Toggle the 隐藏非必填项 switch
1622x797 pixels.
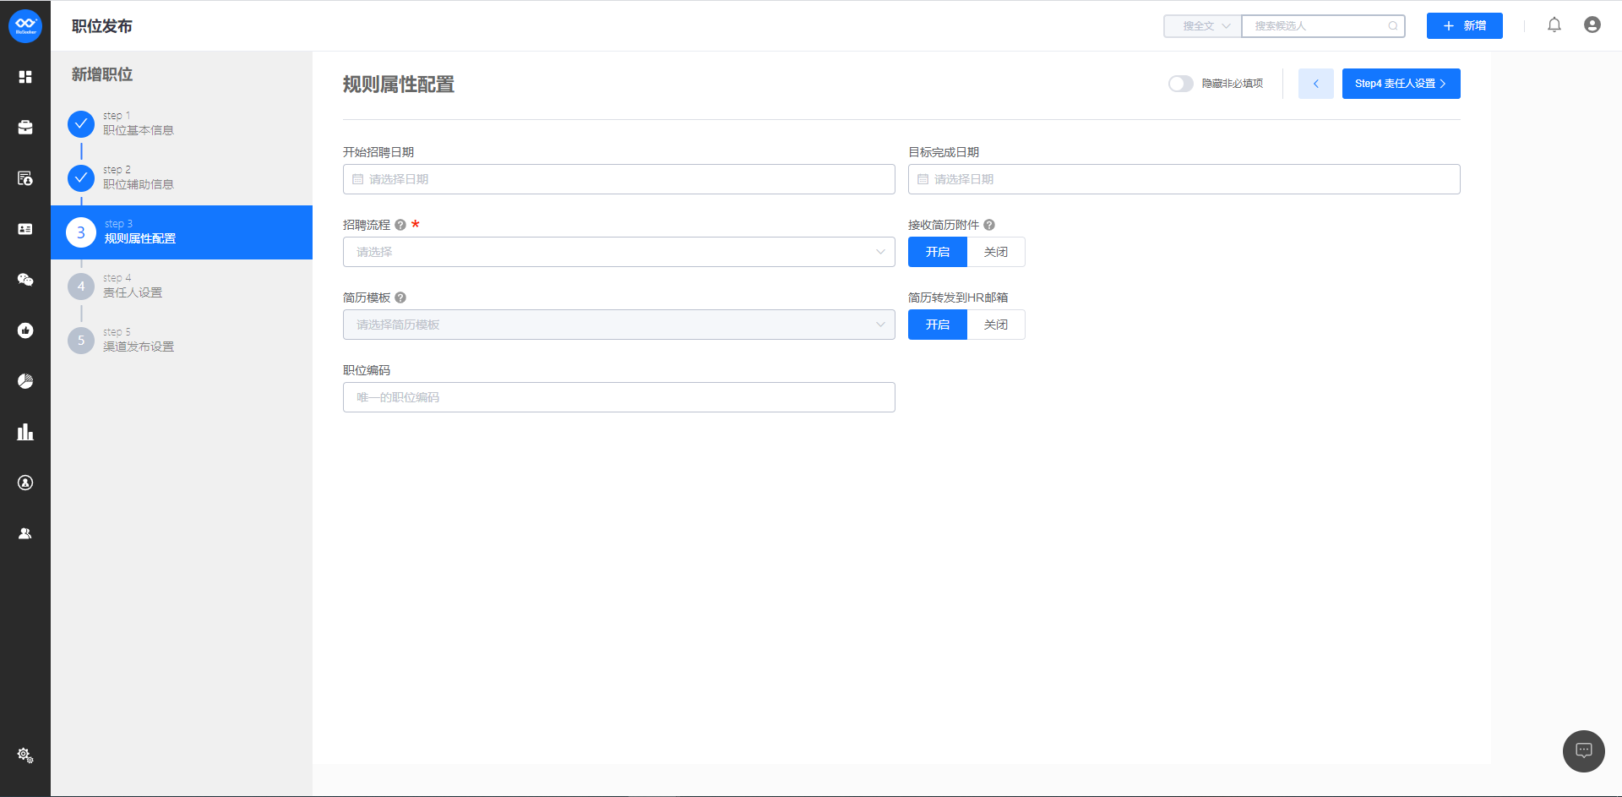pyautogui.click(x=1181, y=84)
